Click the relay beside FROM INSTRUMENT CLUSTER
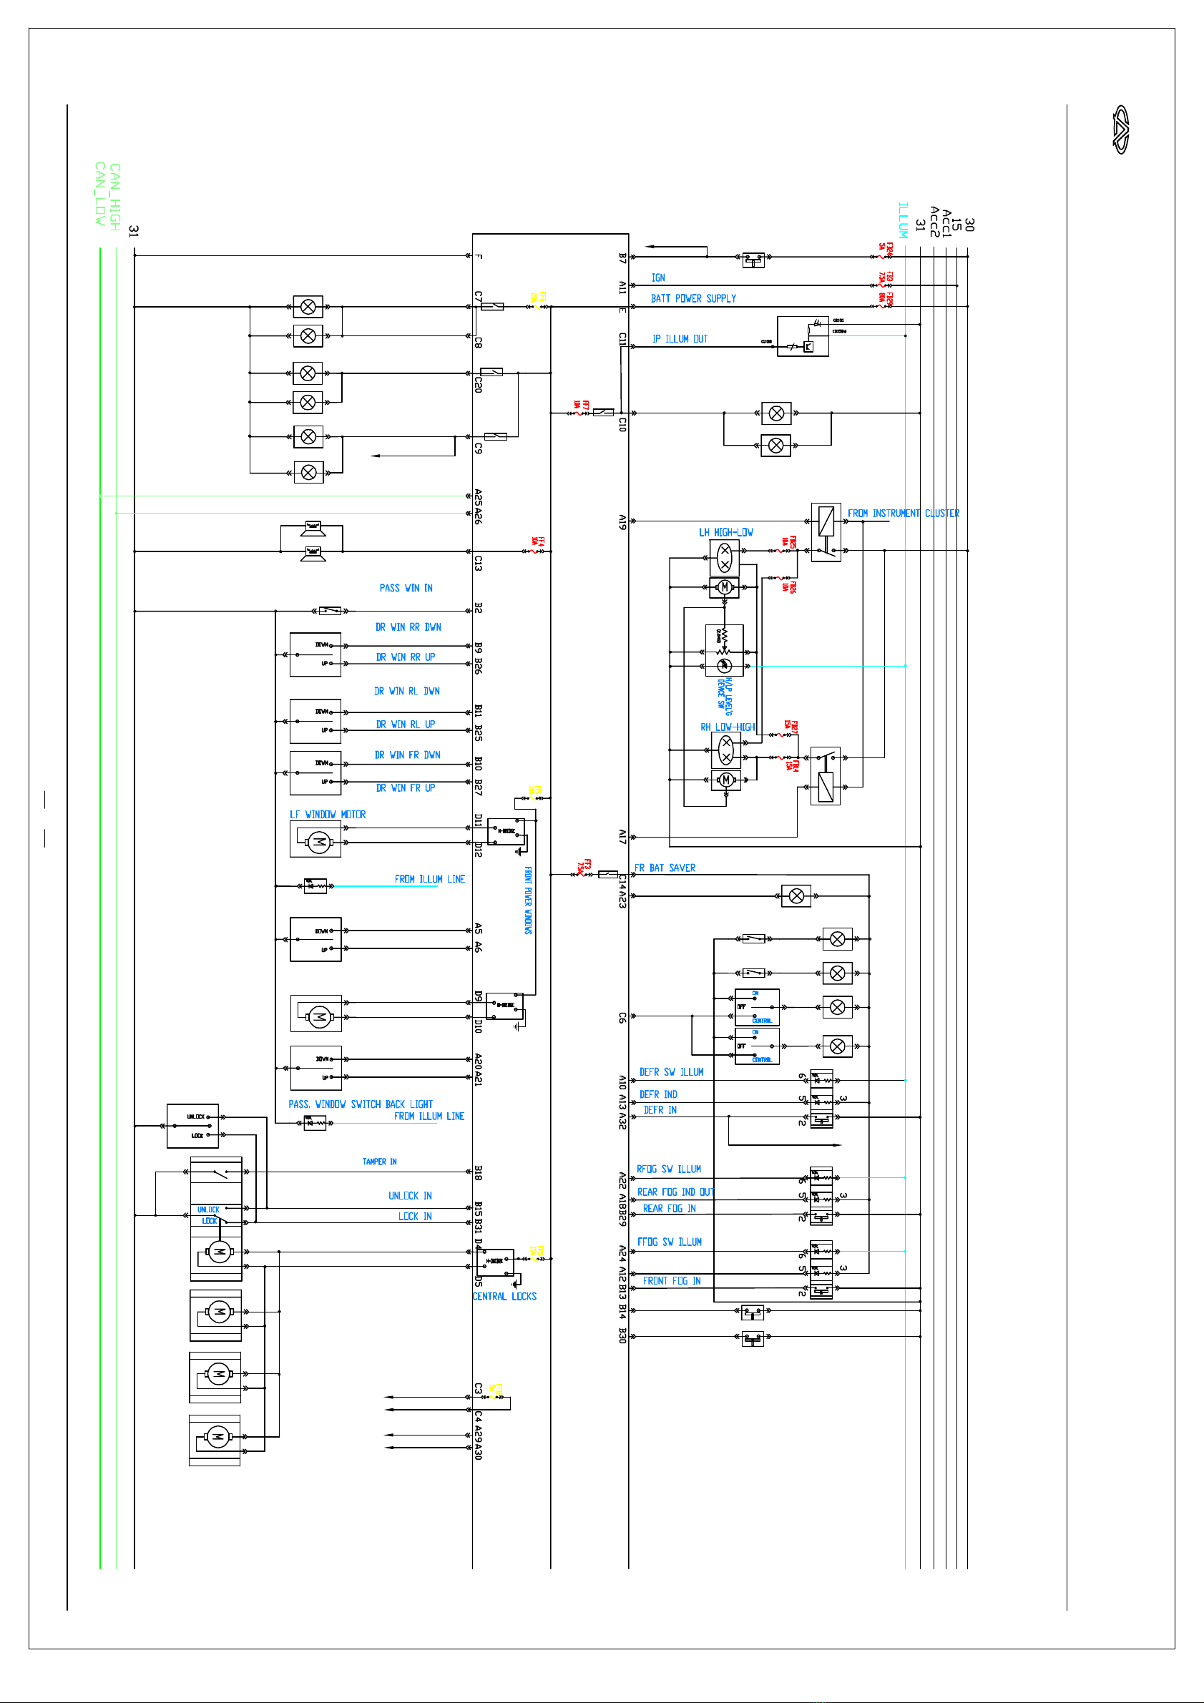This screenshot has width=1204, height=1703. (826, 532)
